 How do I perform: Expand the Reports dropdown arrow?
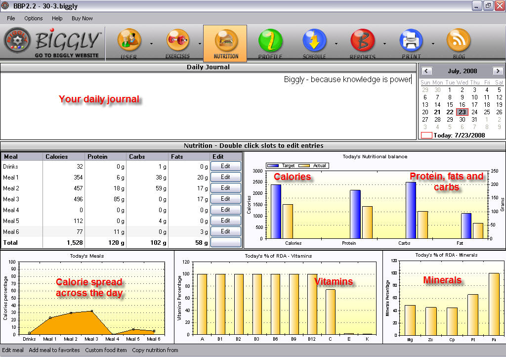384,44
